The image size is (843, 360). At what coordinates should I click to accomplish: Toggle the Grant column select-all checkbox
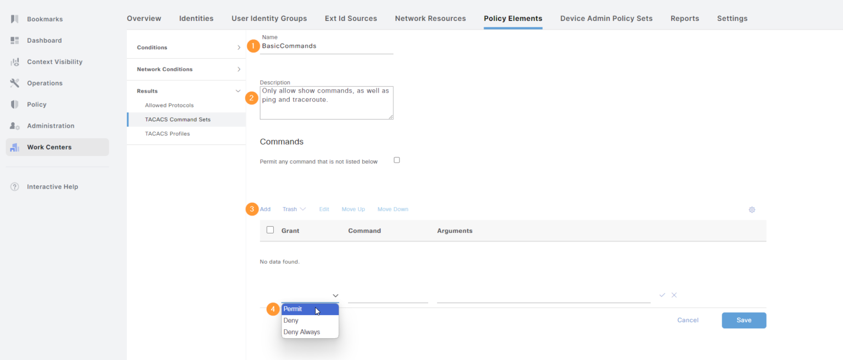[x=270, y=230]
